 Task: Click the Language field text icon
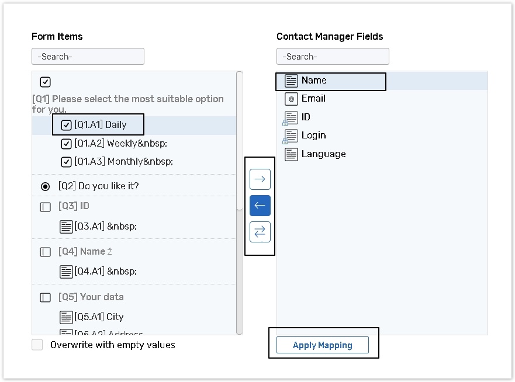(291, 154)
